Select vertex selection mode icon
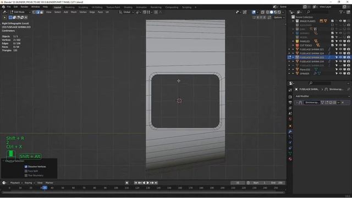The image size is (352, 198). click(x=34, y=12)
